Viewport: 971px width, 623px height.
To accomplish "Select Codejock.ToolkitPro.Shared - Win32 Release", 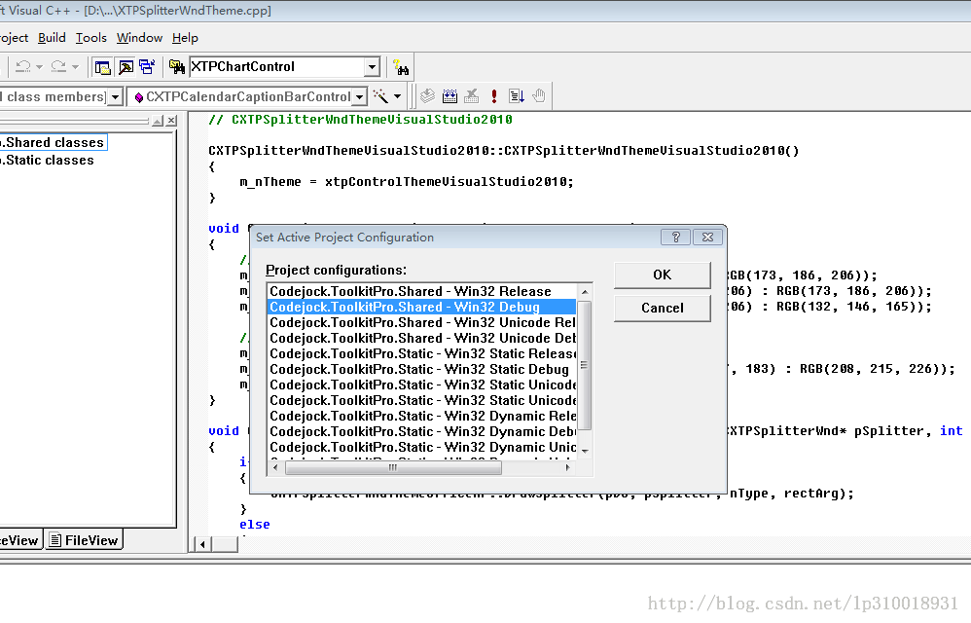I will [422, 291].
